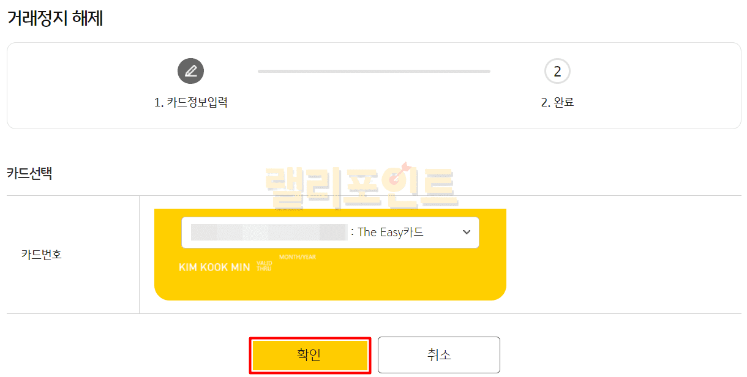Click the KIM KOOK MIN cardholder name
This screenshot has height=377, width=747.
click(x=214, y=267)
